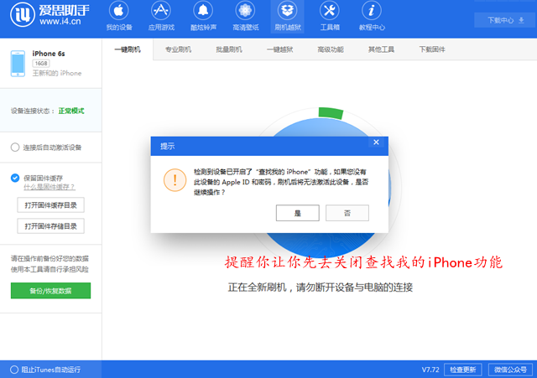Click 否 button in dialog
537x378 pixels.
(347, 214)
